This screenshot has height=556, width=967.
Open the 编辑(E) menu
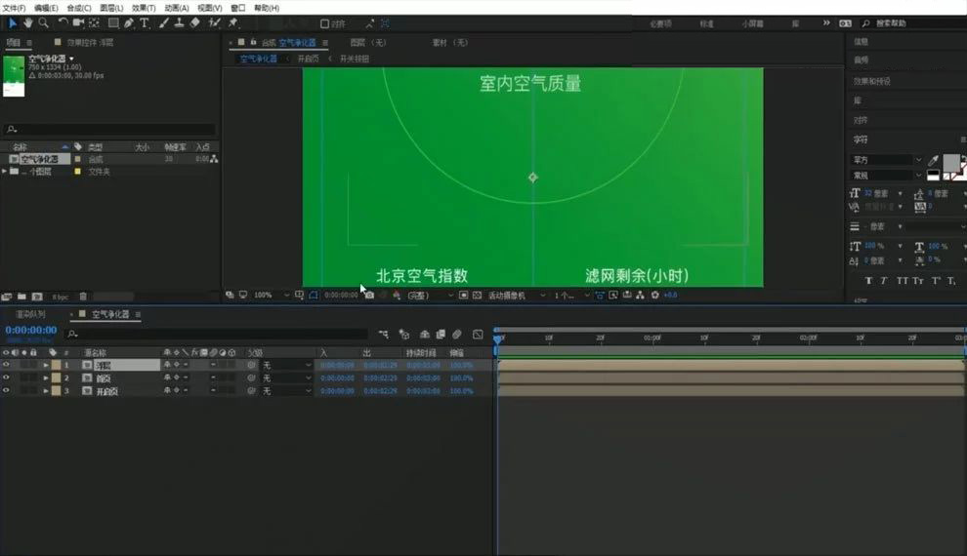[46, 8]
